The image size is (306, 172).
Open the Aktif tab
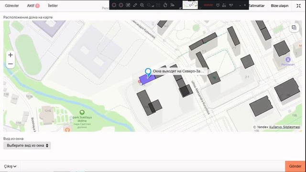coord(31,6)
